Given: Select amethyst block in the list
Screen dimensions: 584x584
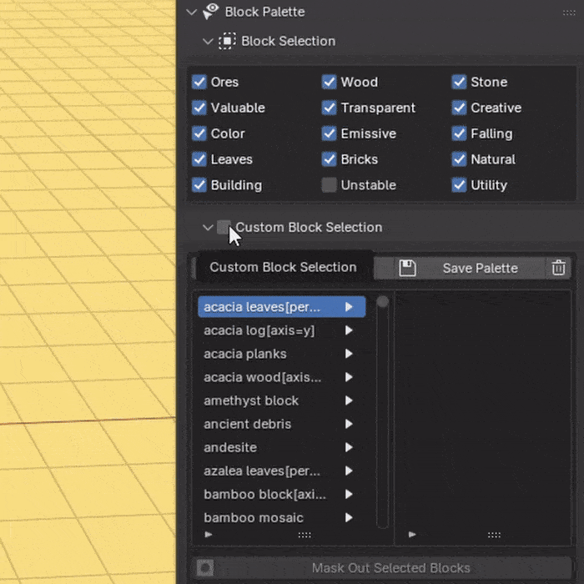Looking at the screenshot, I should (251, 400).
